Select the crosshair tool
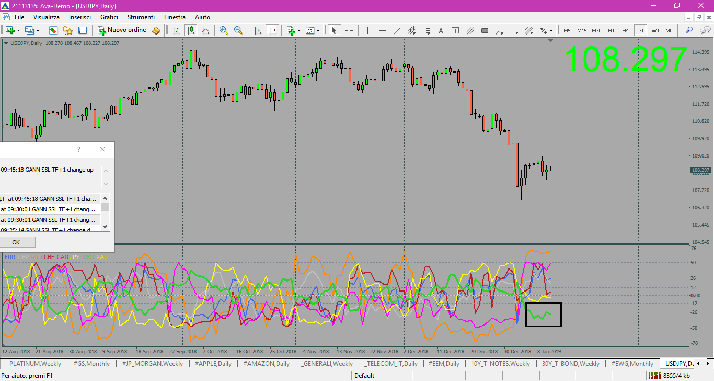The height and width of the screenshot is (381, 714). pyautogui.click(x=349, y=30)
